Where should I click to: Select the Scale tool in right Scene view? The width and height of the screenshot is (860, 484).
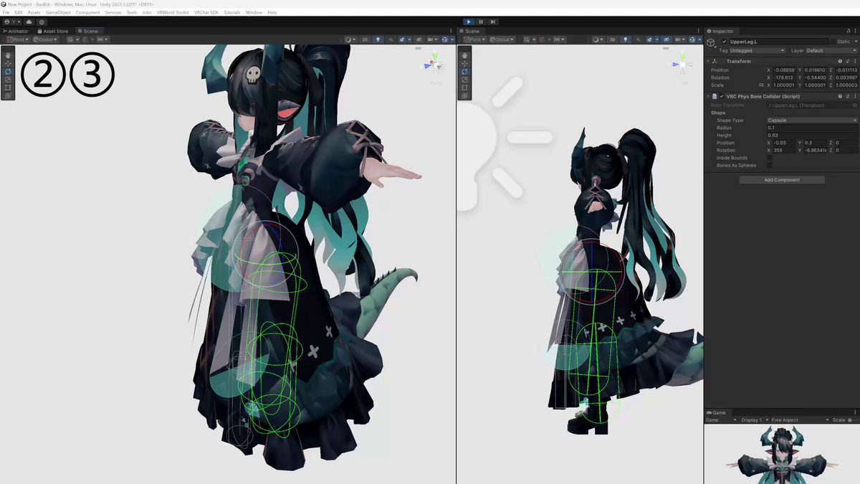point(465,80)
